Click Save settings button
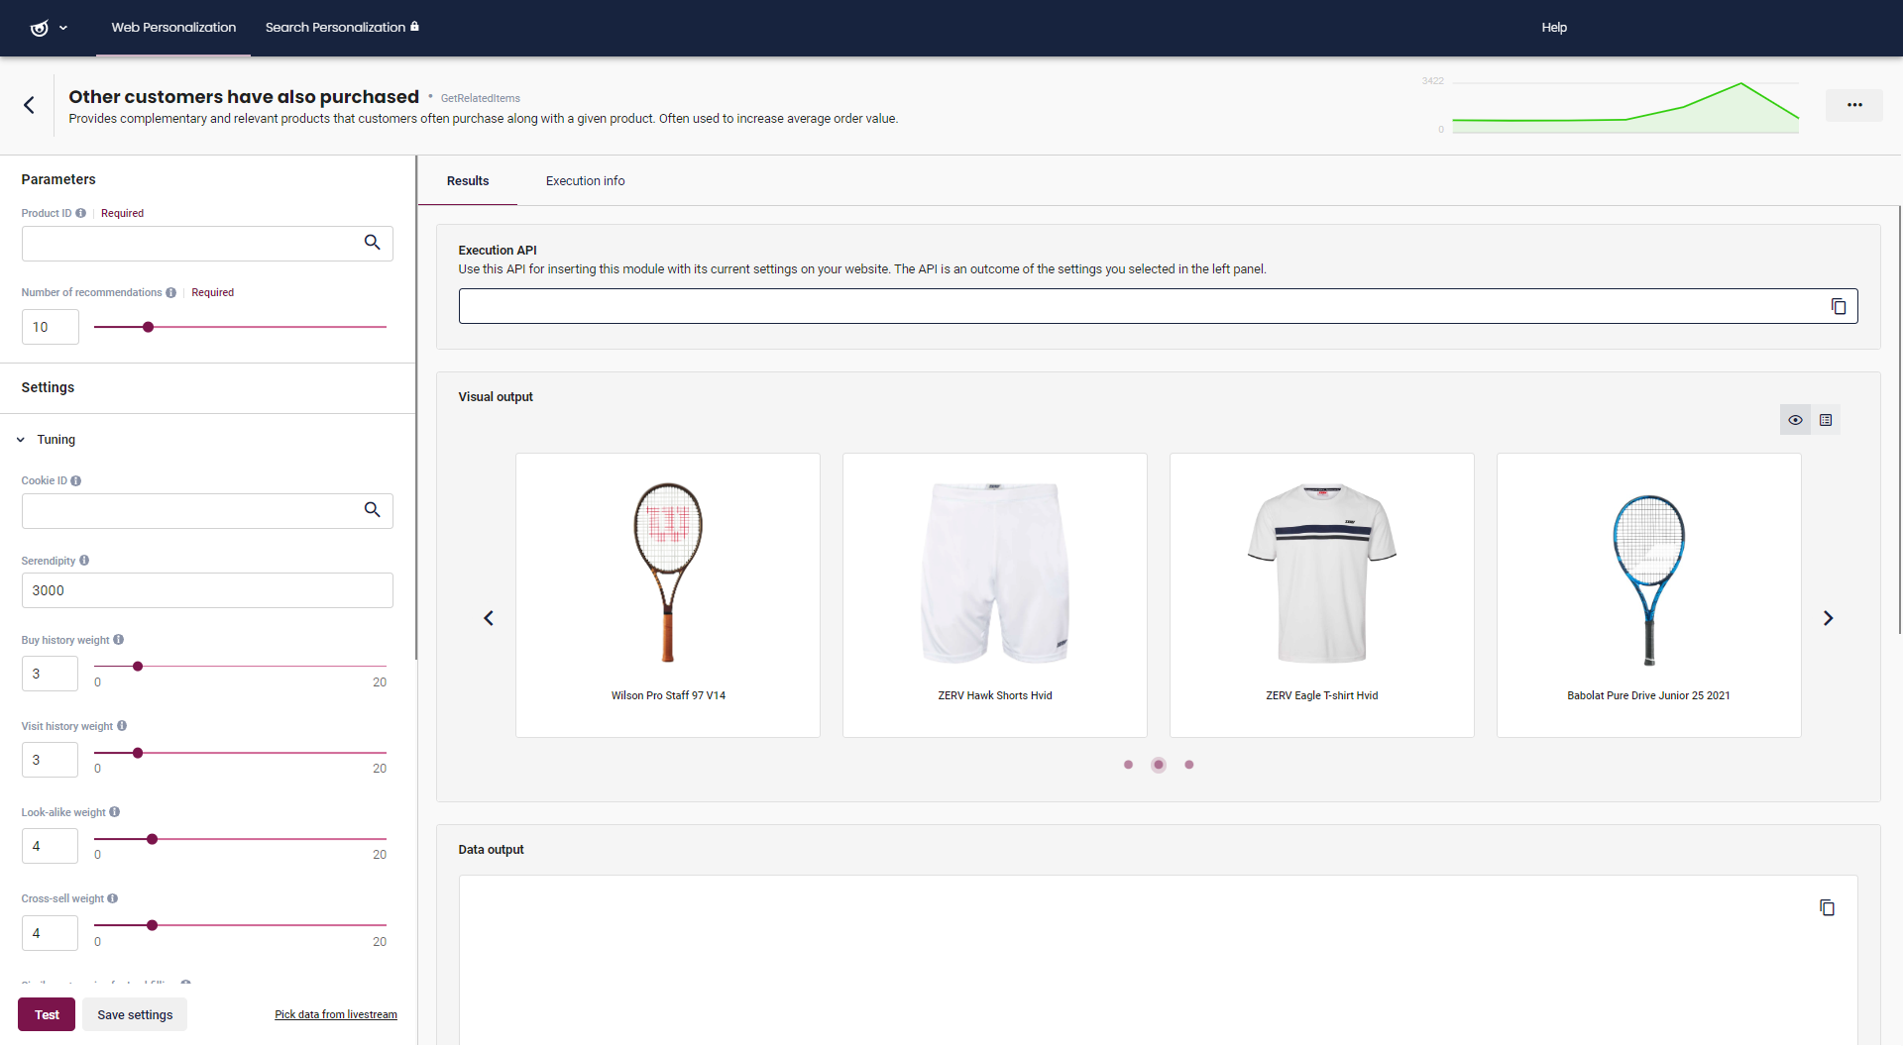 [x=135, y=1014]
